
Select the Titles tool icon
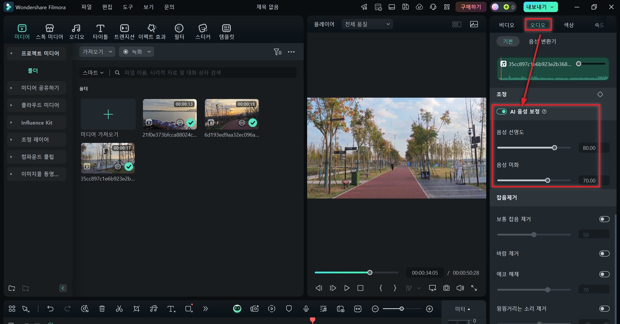100,28
